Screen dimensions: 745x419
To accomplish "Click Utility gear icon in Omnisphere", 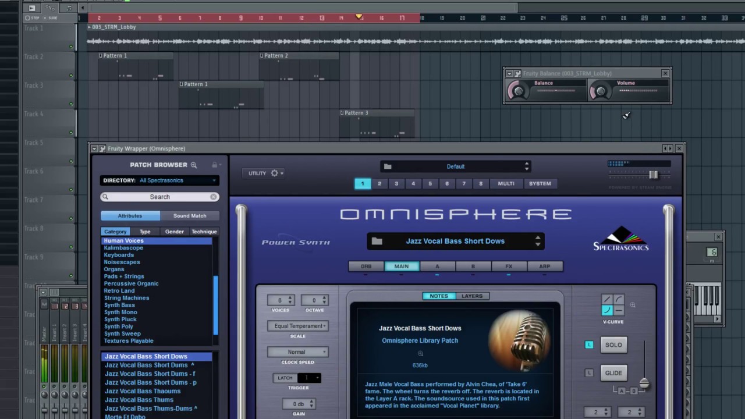I will coord(274,173).
